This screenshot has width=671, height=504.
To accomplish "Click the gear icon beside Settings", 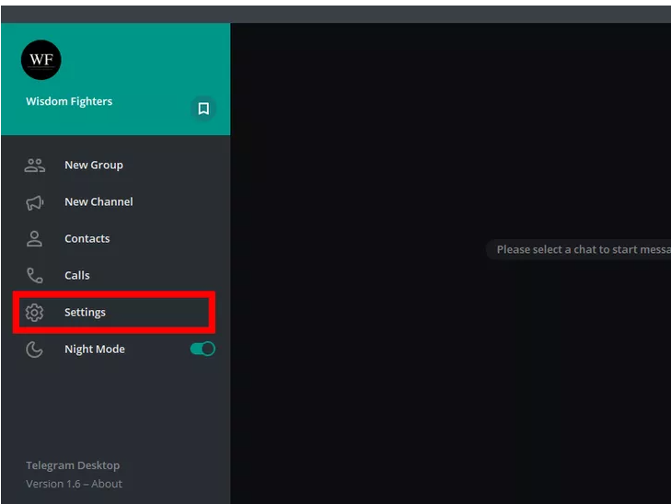I will 35,313.
